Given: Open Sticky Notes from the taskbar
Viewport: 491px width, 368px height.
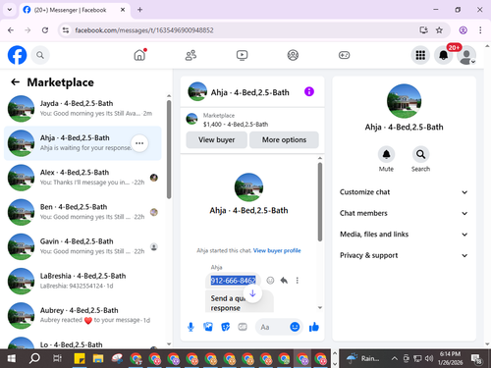Looking at the screenshot, I should (x=80, y=359).
